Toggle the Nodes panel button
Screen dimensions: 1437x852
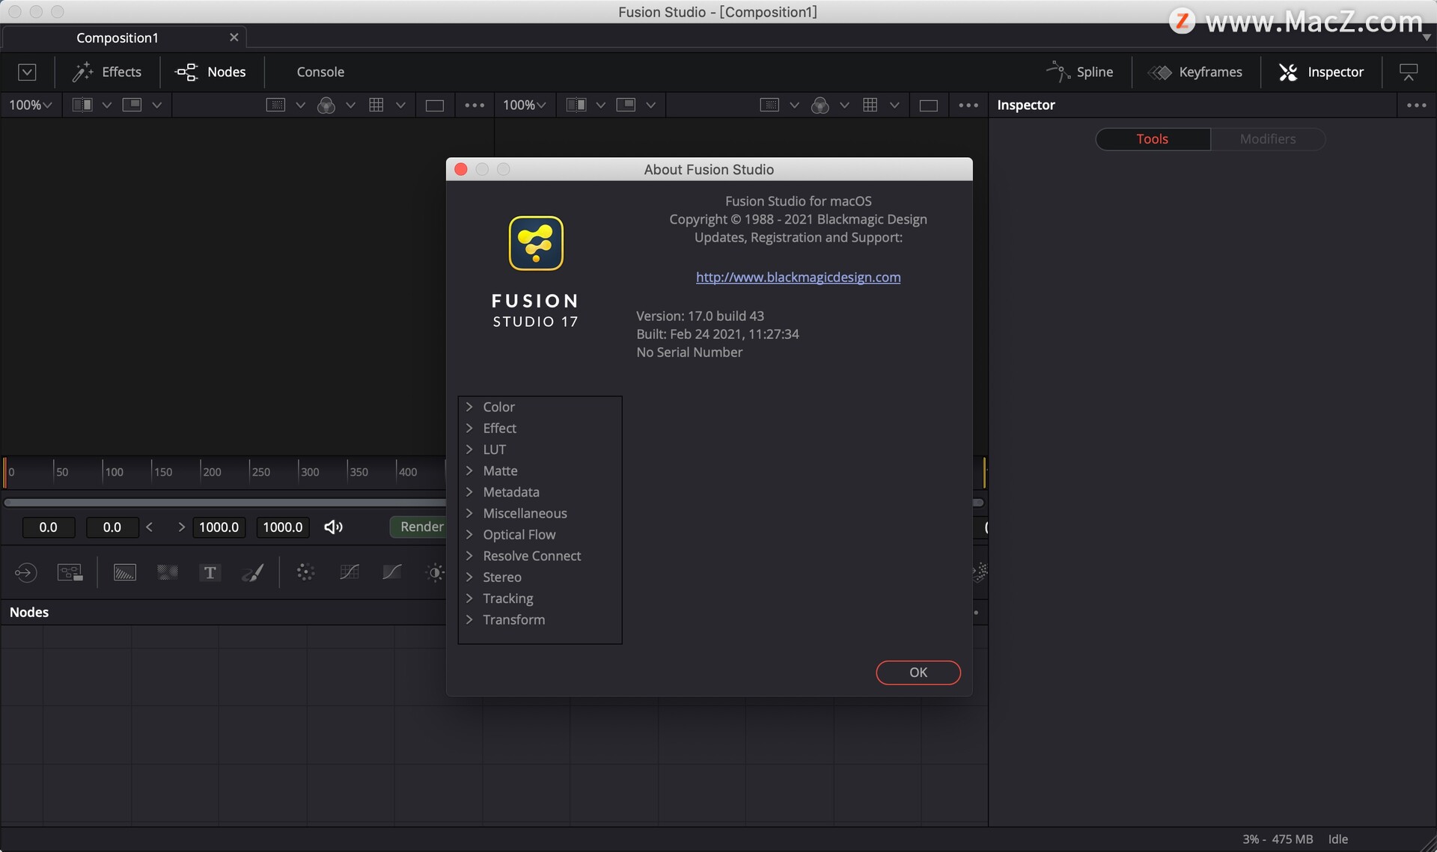tap(210, 72)
